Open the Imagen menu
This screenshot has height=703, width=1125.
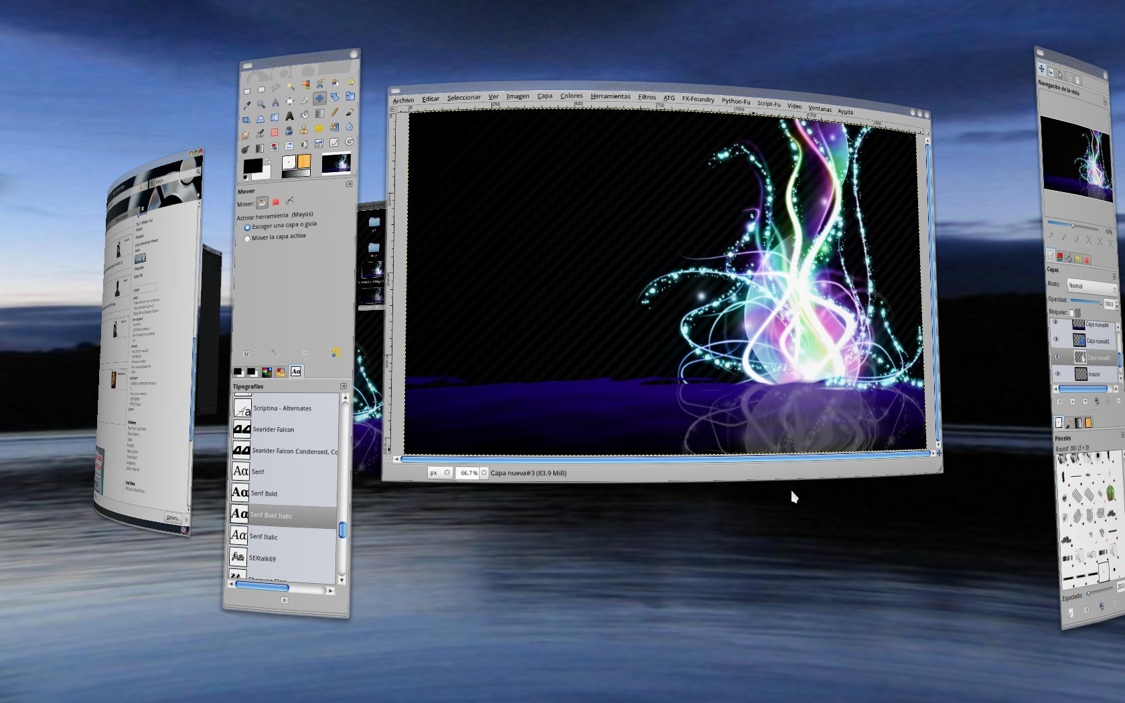click(x=518, y=96)
